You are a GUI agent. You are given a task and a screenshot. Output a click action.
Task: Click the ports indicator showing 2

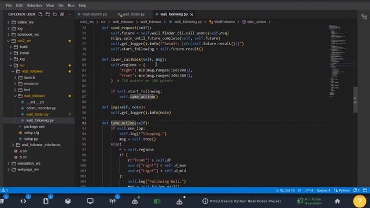coord(356,190)
